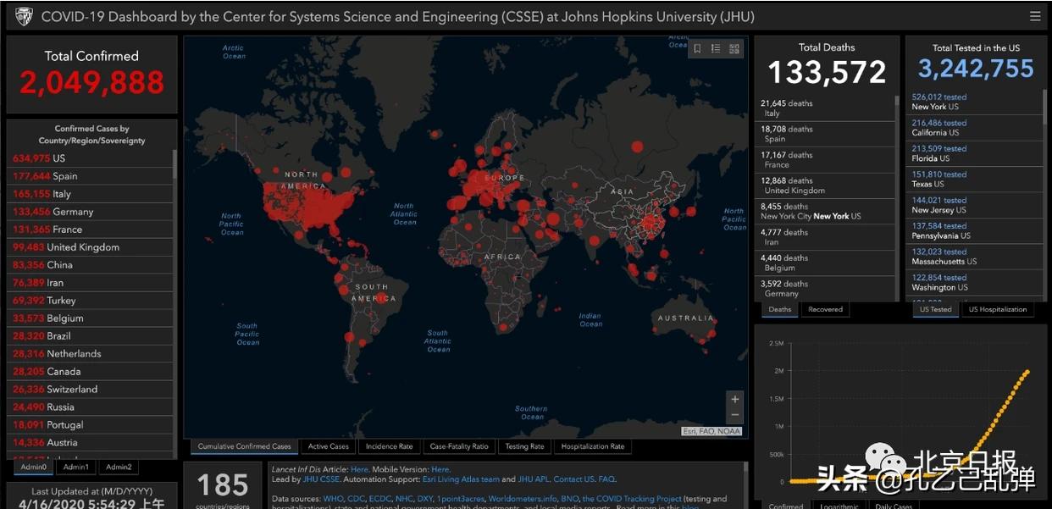Select the Logarithmic chart tab
Viewport: 1052px width, 509px height.
(x=841, y=506)
